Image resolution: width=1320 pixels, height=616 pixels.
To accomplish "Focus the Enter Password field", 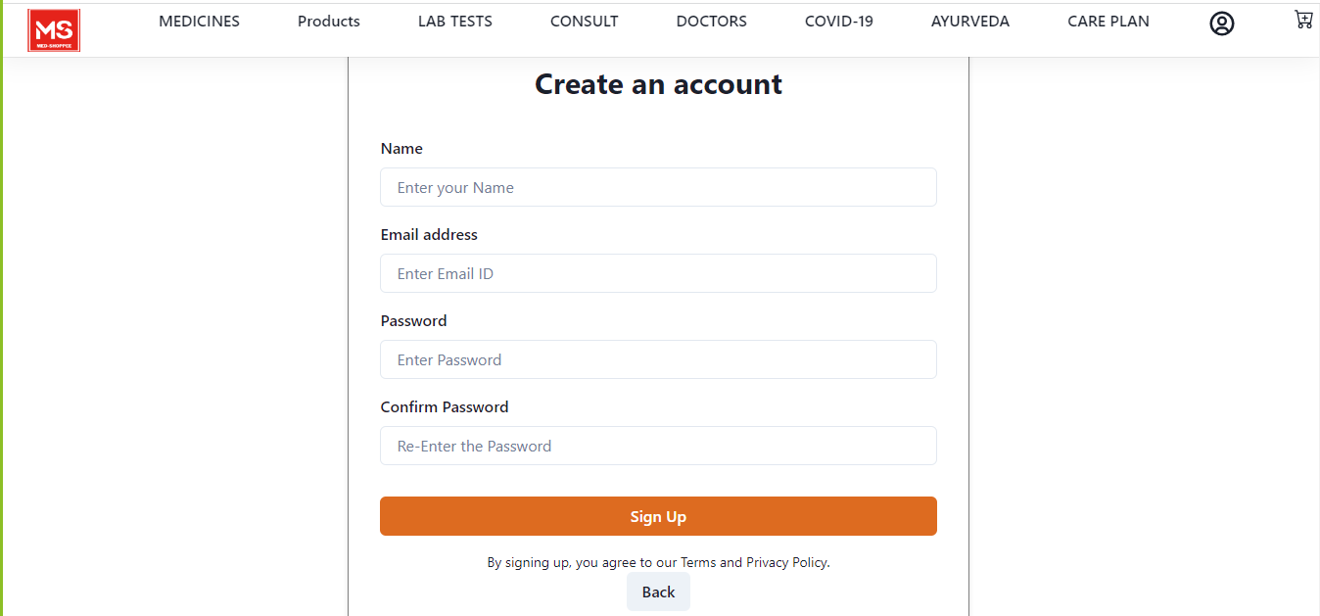I will point(658,359).
